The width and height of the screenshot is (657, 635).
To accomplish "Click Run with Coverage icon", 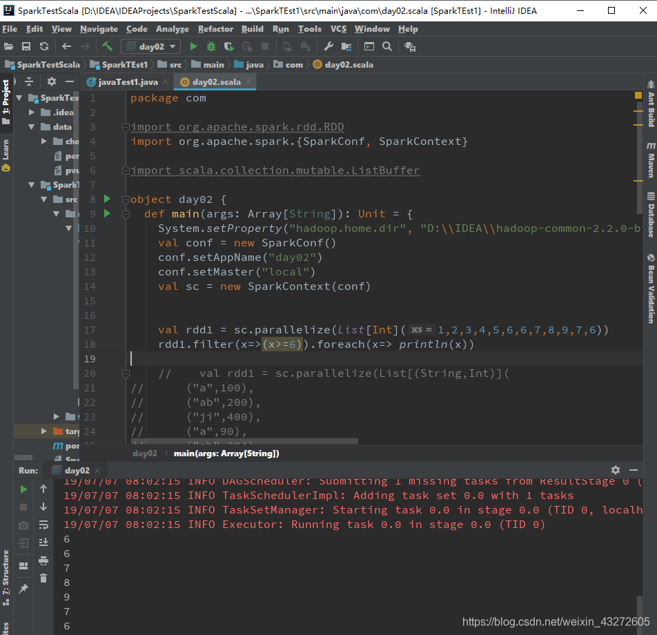I will pyautogui.click(x=229, y=46).
